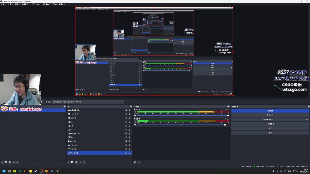Open the View (视图) menu
The width and height of the screenshot is (310, 174).
(x=17, y=4)
